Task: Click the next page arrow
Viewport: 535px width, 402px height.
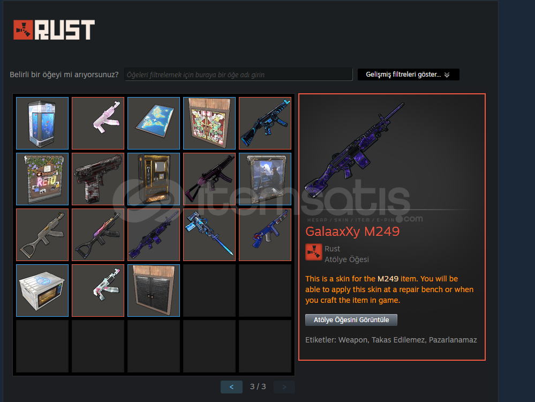Action: pyautogui.click(x=284, y=386)
